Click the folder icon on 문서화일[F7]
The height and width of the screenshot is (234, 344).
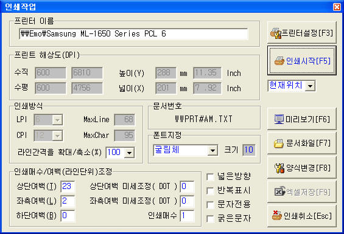[x=279, y=143]
